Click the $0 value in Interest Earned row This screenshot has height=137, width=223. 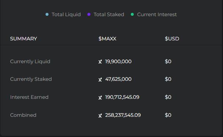click(x=168, y=97)
